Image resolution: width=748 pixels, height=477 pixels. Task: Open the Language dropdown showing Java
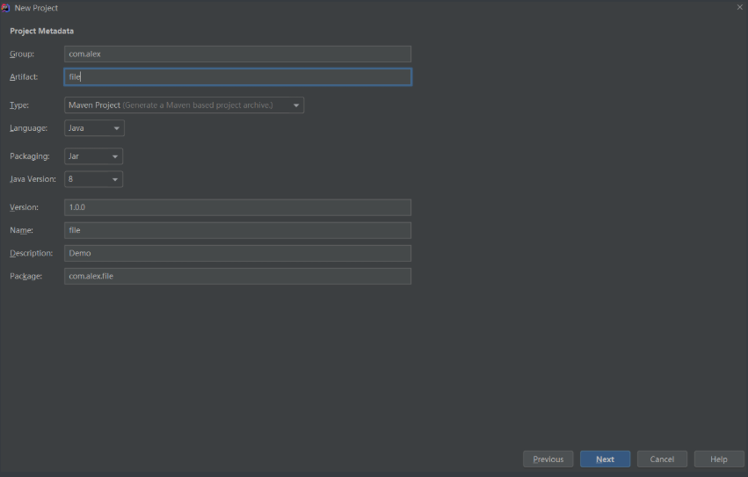[x=94, y=128]
